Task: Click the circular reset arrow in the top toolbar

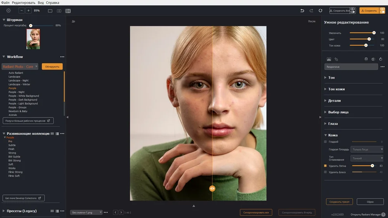Action: click(320, 10)
